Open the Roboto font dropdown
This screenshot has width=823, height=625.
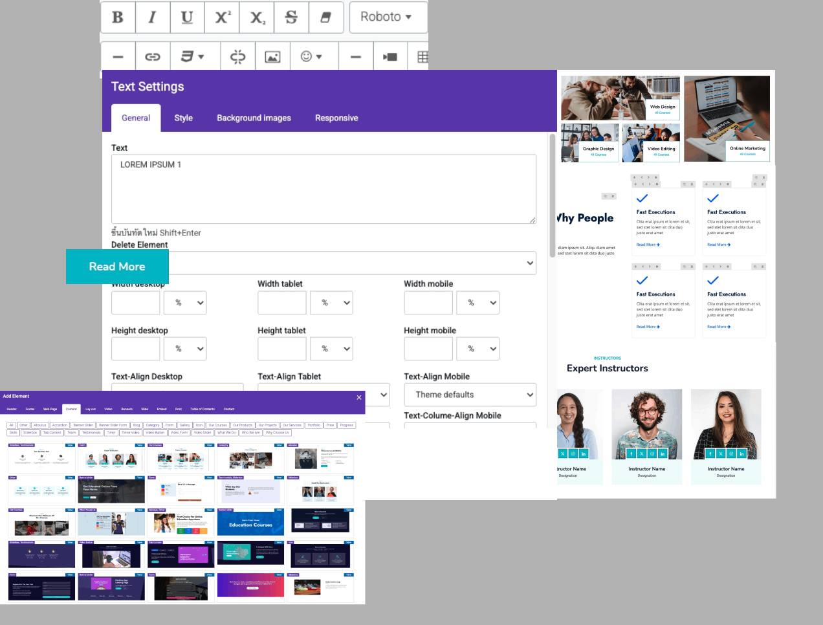[x=388, y=17]
